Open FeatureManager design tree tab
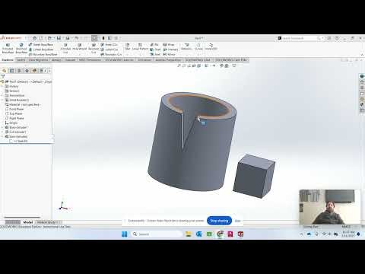Image resolution: width=365 pixels, height=274 pixels. tap(4, 71)
